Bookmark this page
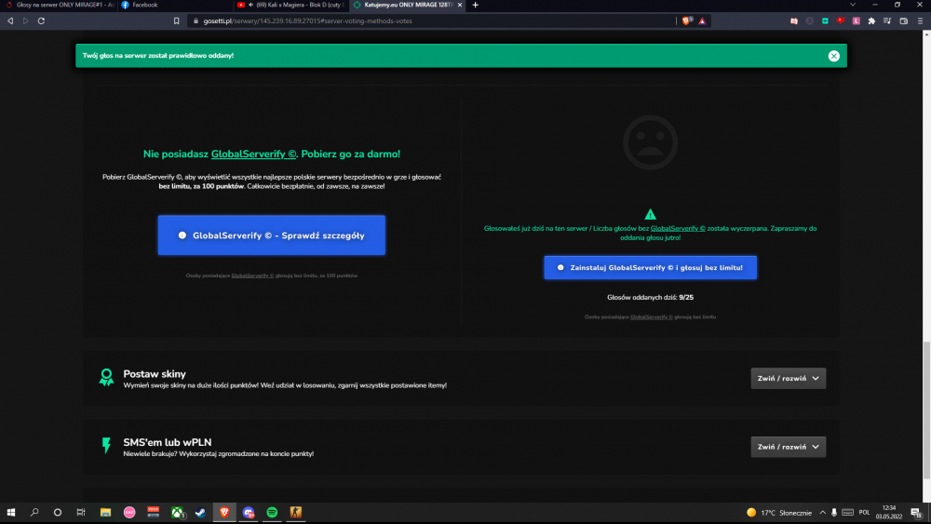The width and height of the screenshot is (931, 524). coord(176,20)
